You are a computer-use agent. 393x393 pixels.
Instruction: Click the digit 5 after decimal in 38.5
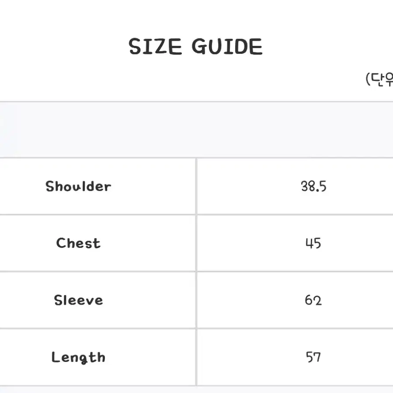pyautogui.click(x=323, y=187)
